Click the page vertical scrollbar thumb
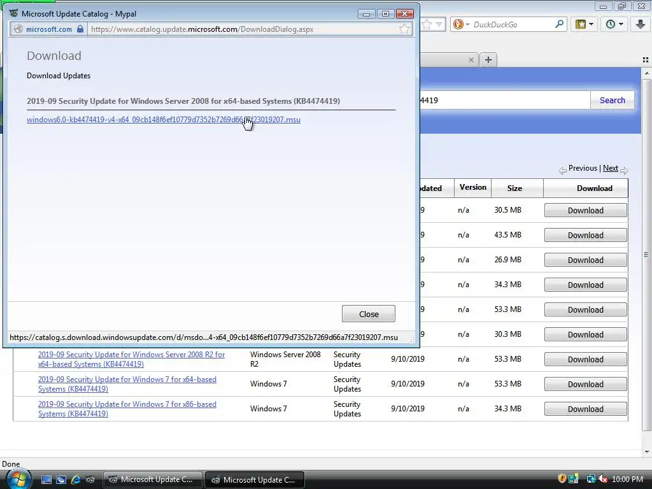This screenshot has height=489, width=652. 646,255
